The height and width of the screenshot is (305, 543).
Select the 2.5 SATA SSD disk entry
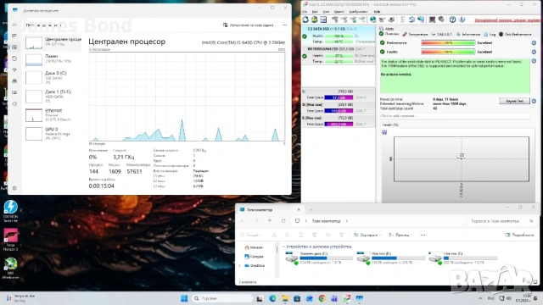pos(339,35)
